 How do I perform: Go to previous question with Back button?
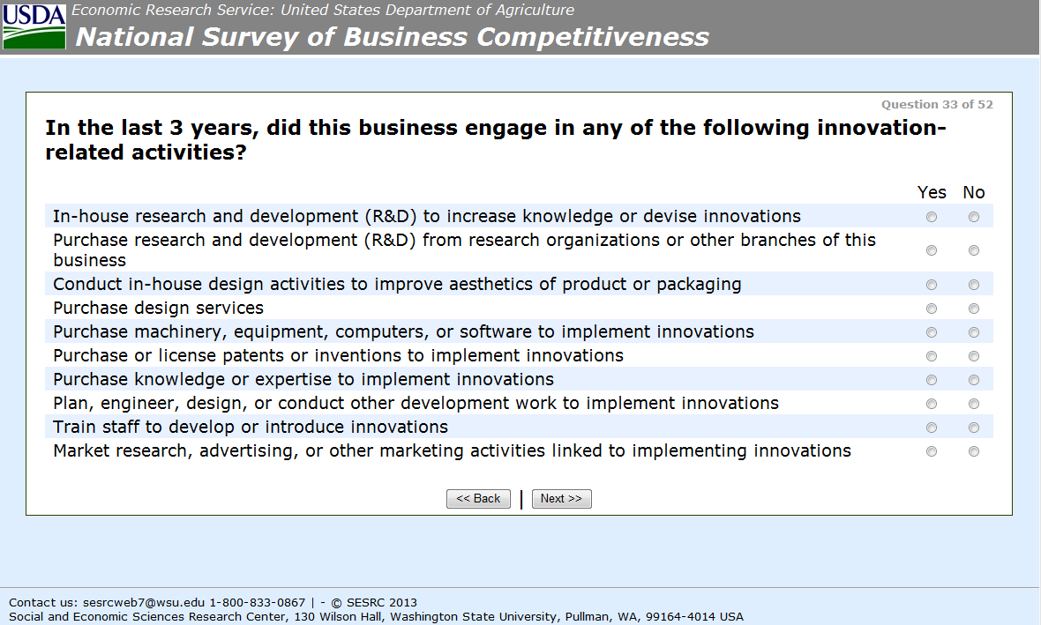(x=478, y=499)
